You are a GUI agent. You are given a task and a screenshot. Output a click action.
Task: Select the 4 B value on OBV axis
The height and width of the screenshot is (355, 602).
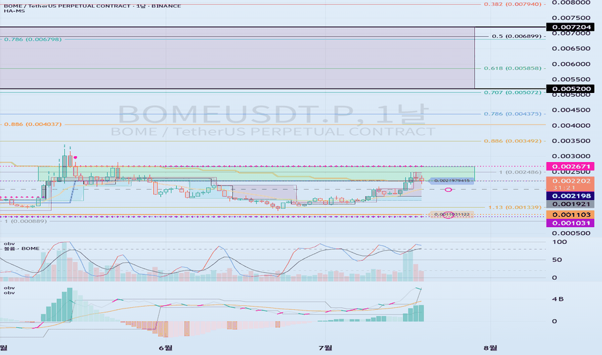coord(558,299)
